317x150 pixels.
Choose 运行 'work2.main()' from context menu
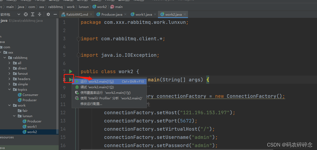109,82
